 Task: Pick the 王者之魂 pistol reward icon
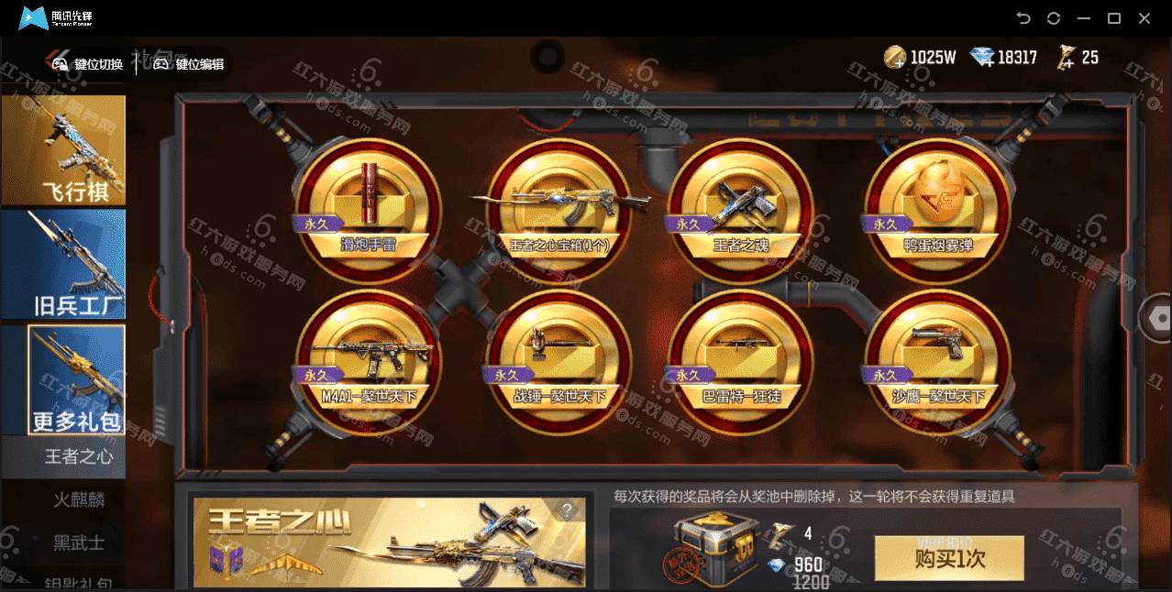739,210
